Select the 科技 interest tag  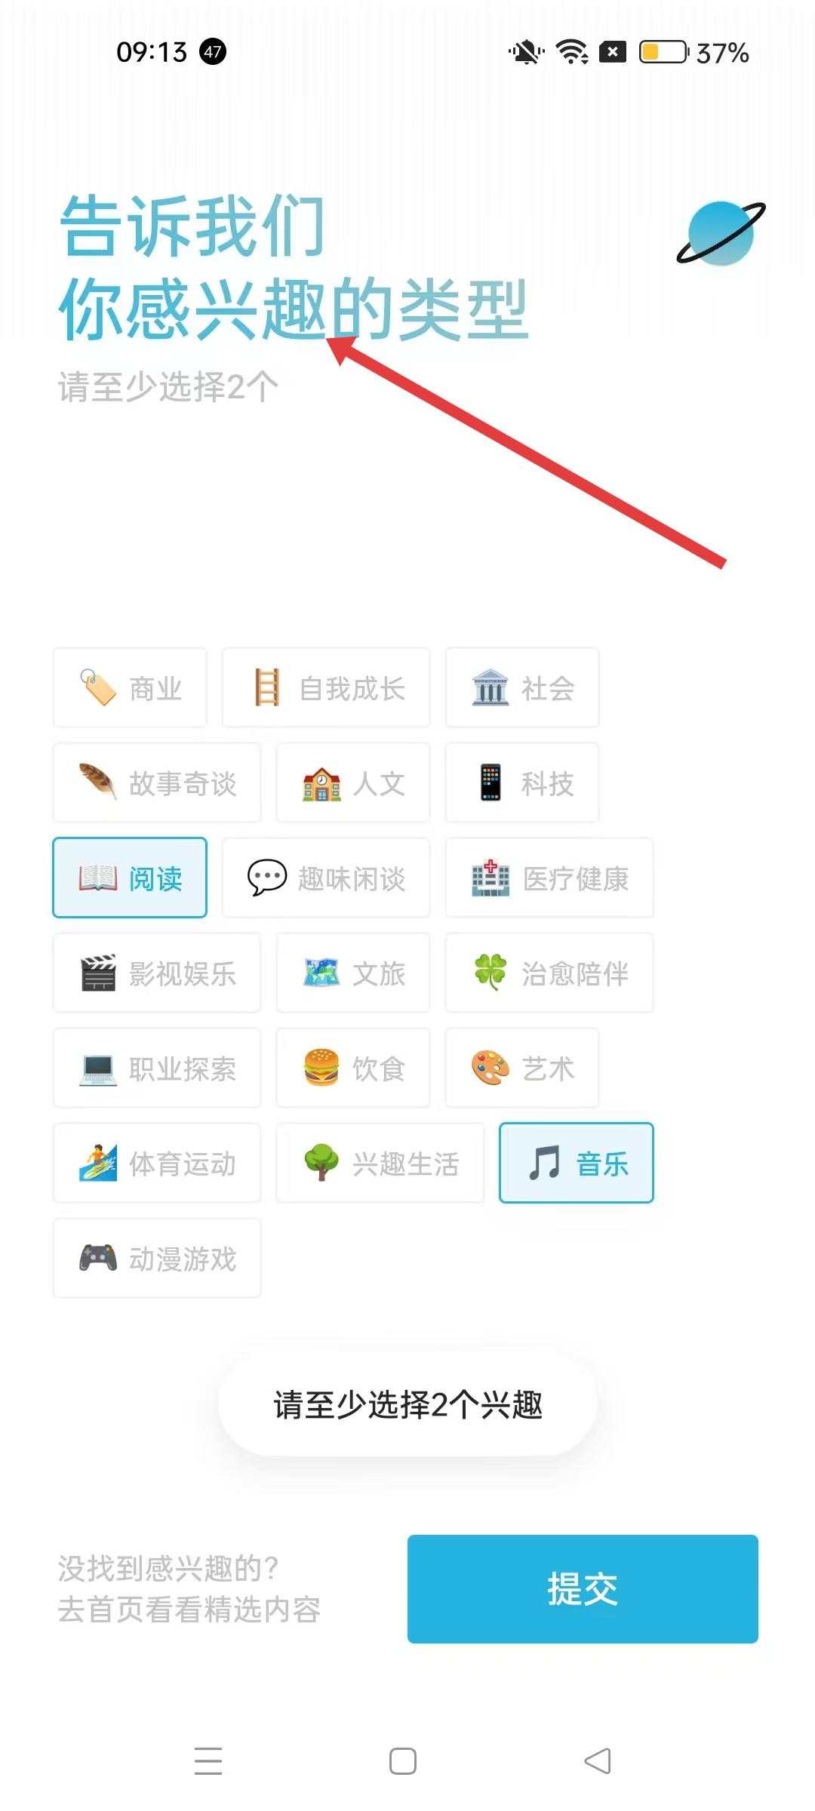click(x=522, y=783)
